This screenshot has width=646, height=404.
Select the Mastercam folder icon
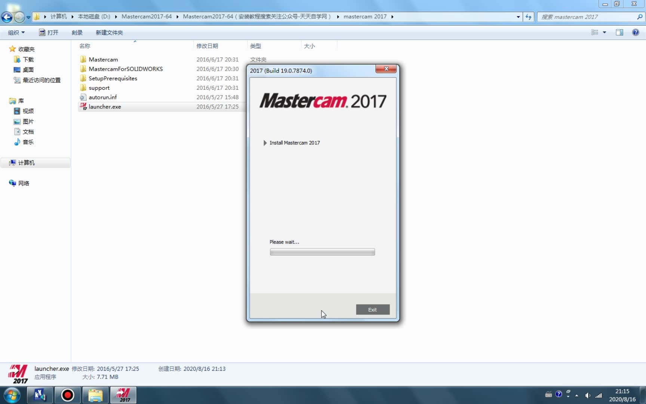point(83,59)
